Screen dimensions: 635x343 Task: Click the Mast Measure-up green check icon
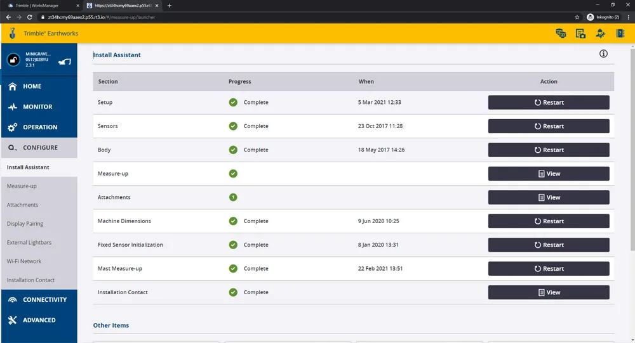(233, 269)
